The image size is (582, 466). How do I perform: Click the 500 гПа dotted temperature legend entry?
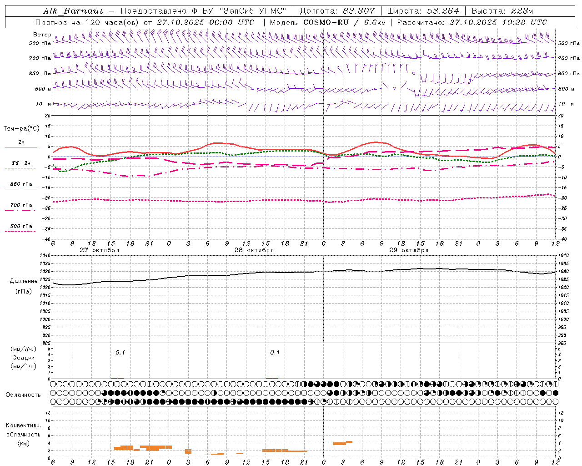point(21,226)
